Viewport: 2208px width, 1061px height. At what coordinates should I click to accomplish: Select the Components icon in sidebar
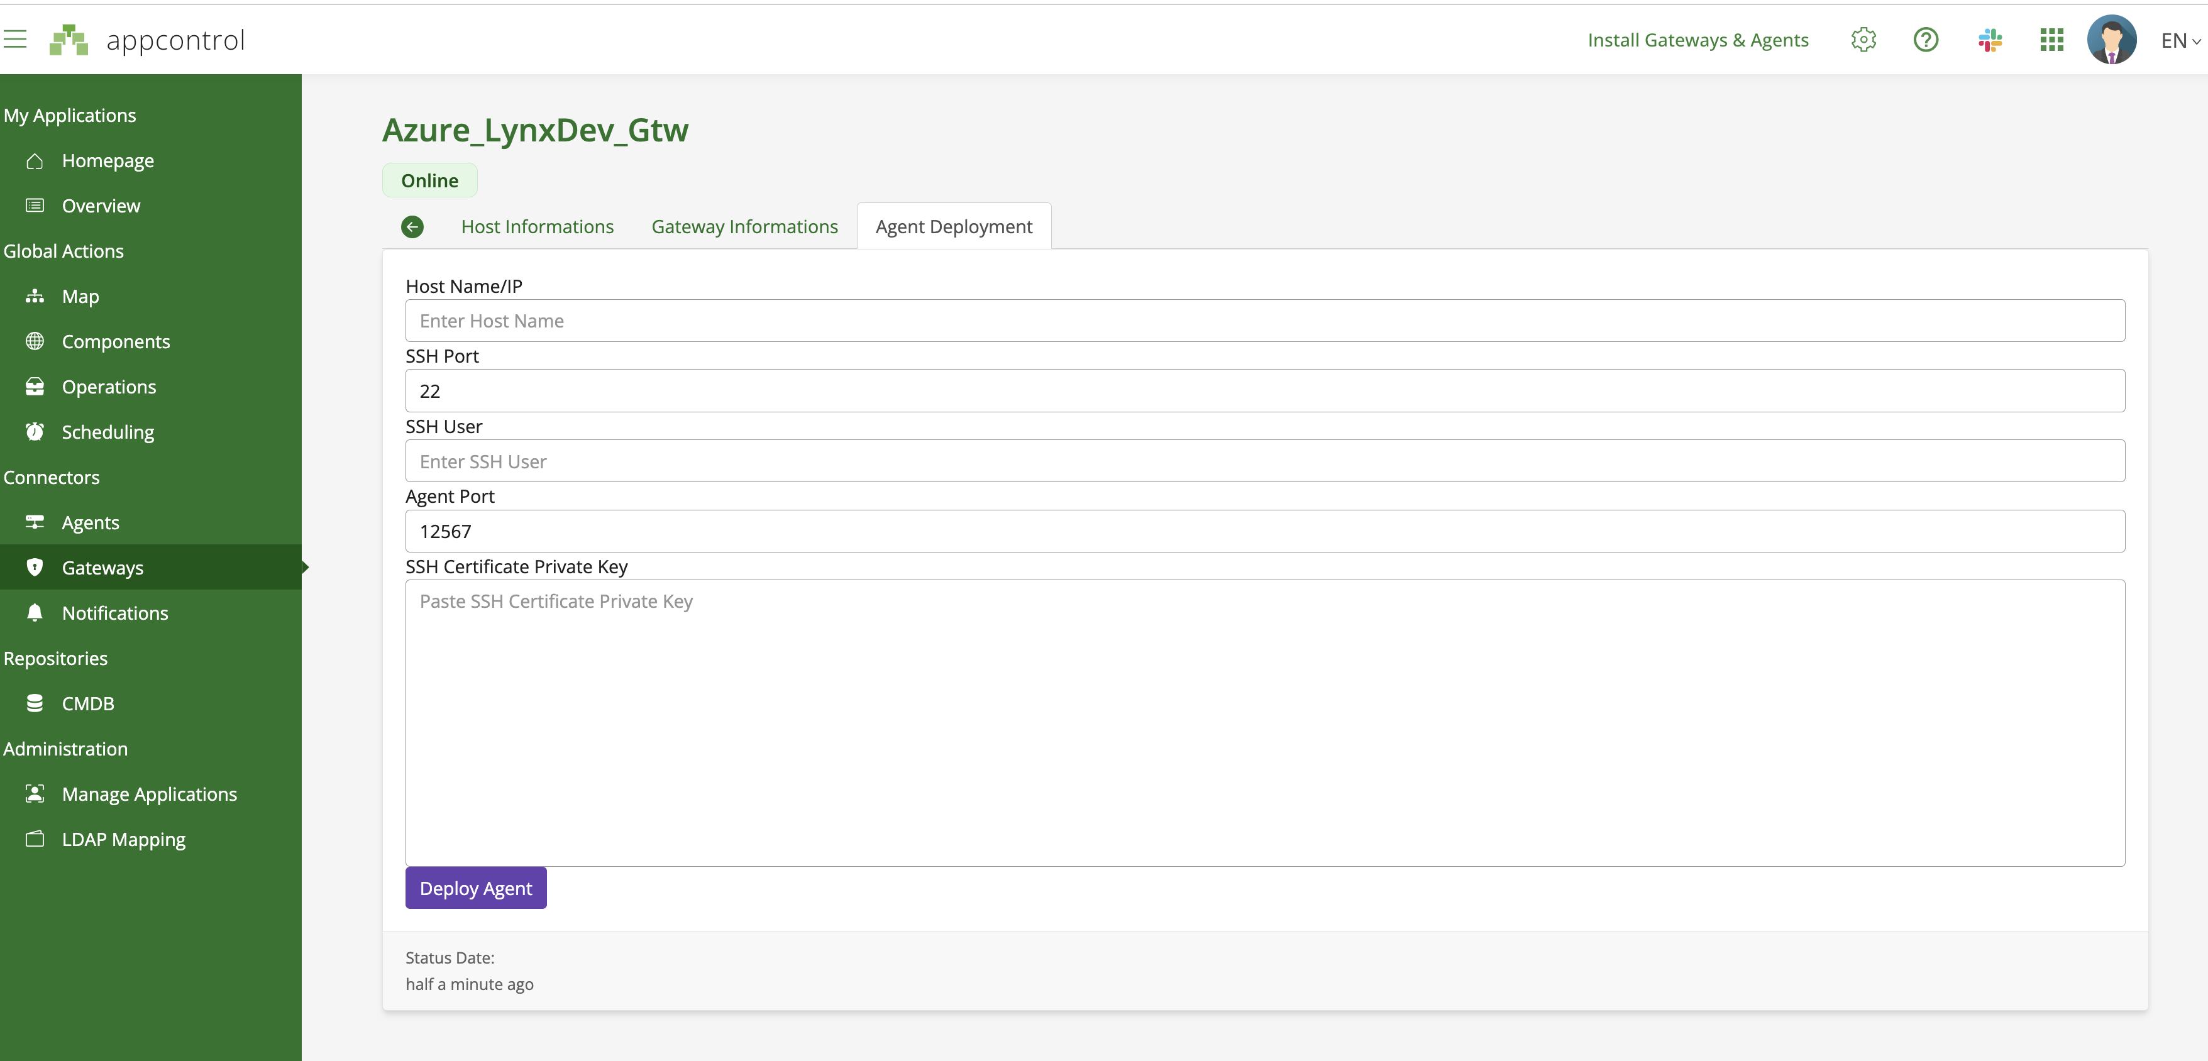[x=35, y=341]
